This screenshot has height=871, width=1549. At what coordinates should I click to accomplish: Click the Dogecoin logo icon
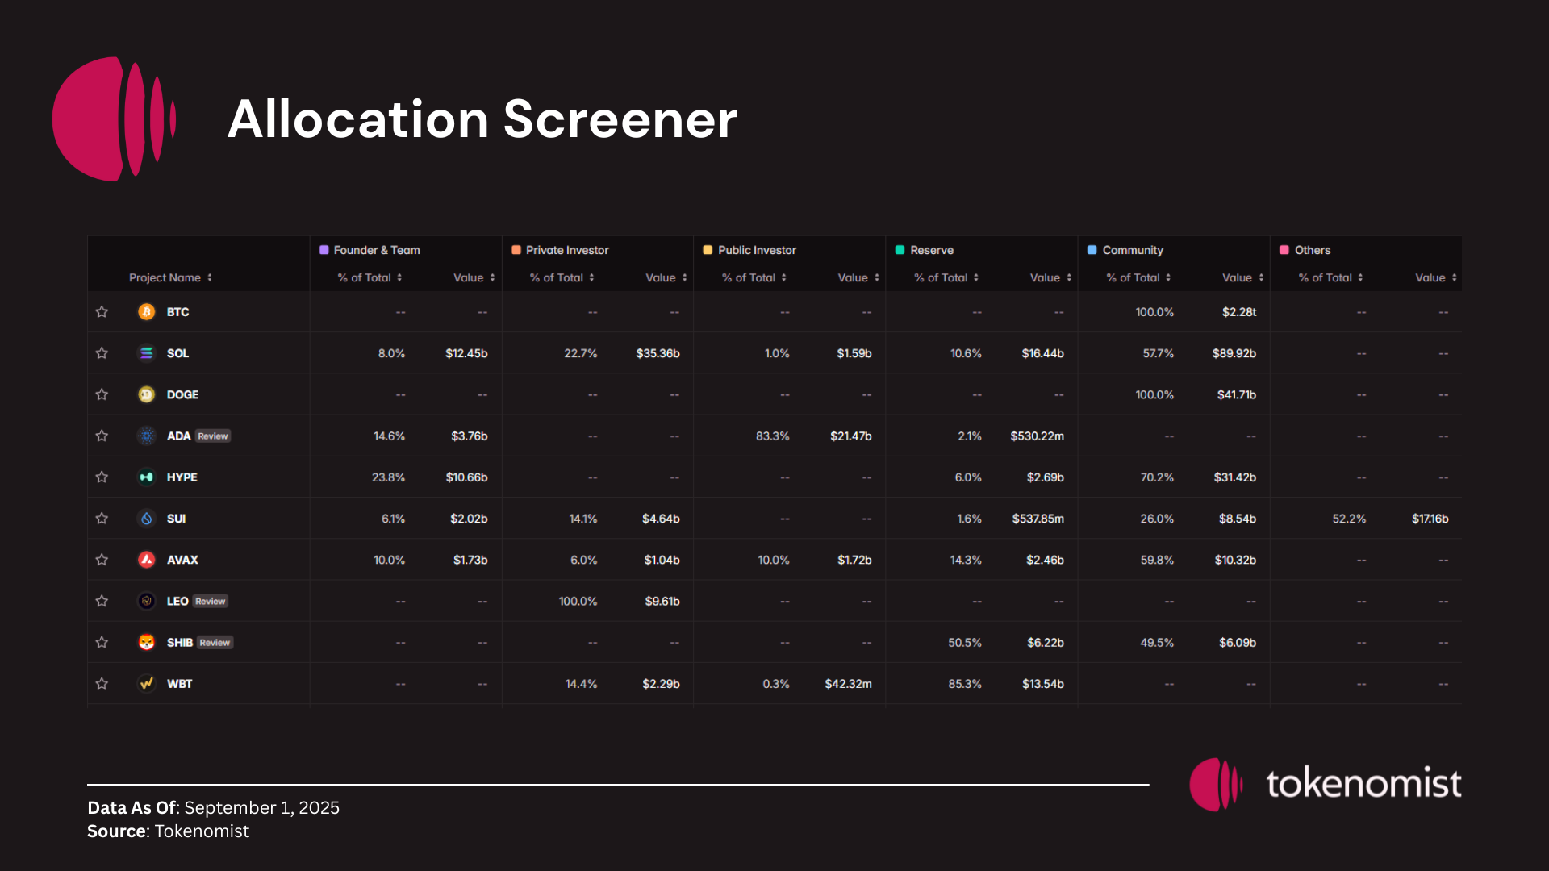coord(146,394)
